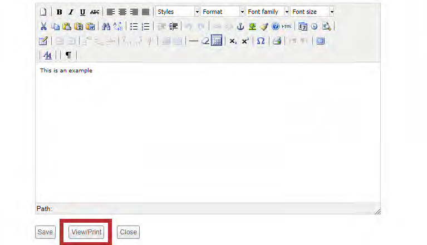Expand the Format dropdown
The image size is (427, 245).
tap(222, 12)
